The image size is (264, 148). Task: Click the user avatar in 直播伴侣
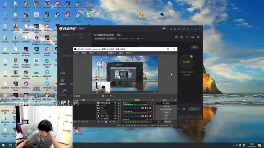164,29
